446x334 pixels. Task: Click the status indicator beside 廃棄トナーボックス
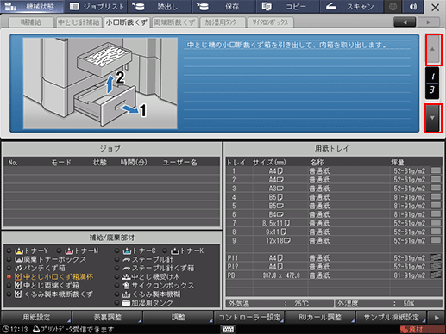pos(9,260)
